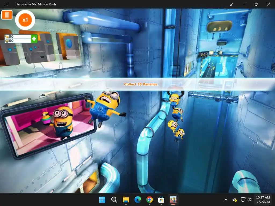Click the banana counter showing 50
Viewport: 275px width, 206px height.
tap(18, 36)
